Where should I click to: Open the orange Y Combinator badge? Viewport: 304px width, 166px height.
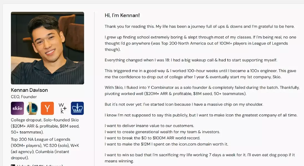[x=47, y=108]
